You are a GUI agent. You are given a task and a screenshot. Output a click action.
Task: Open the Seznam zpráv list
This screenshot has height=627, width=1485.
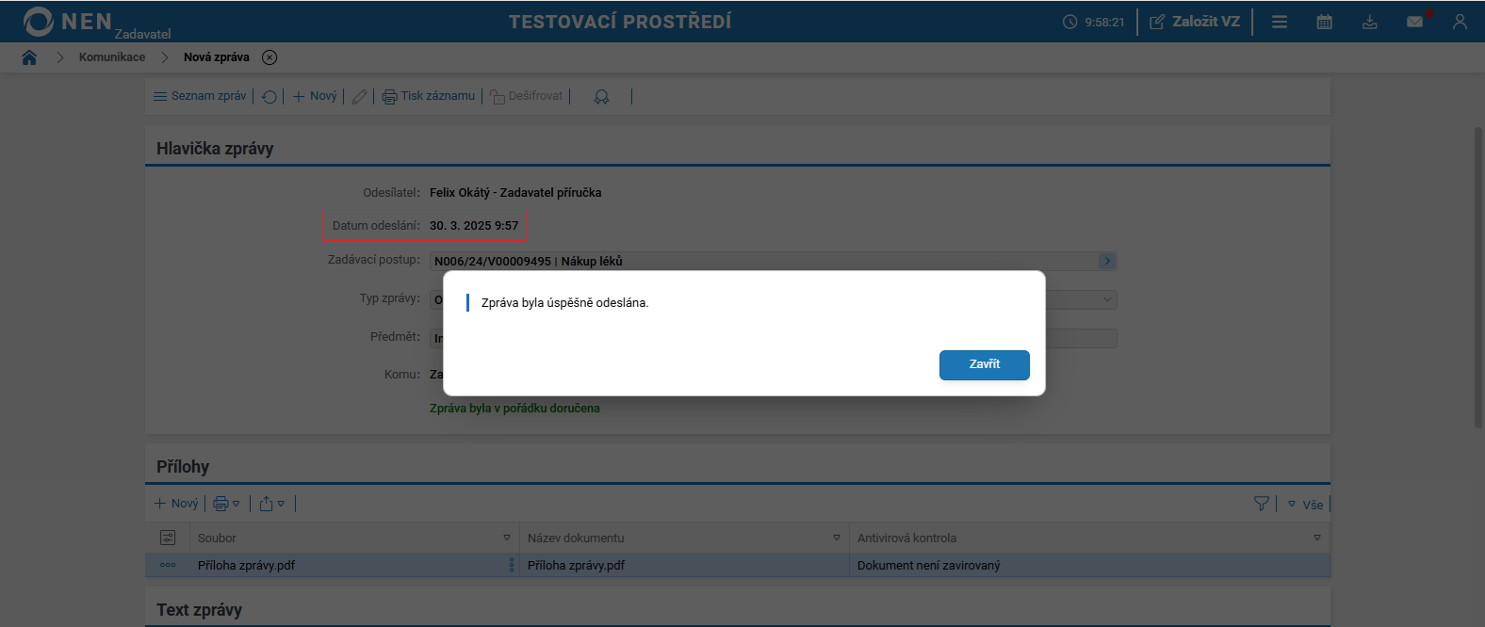pyautogui.click(x=200, y=96)
